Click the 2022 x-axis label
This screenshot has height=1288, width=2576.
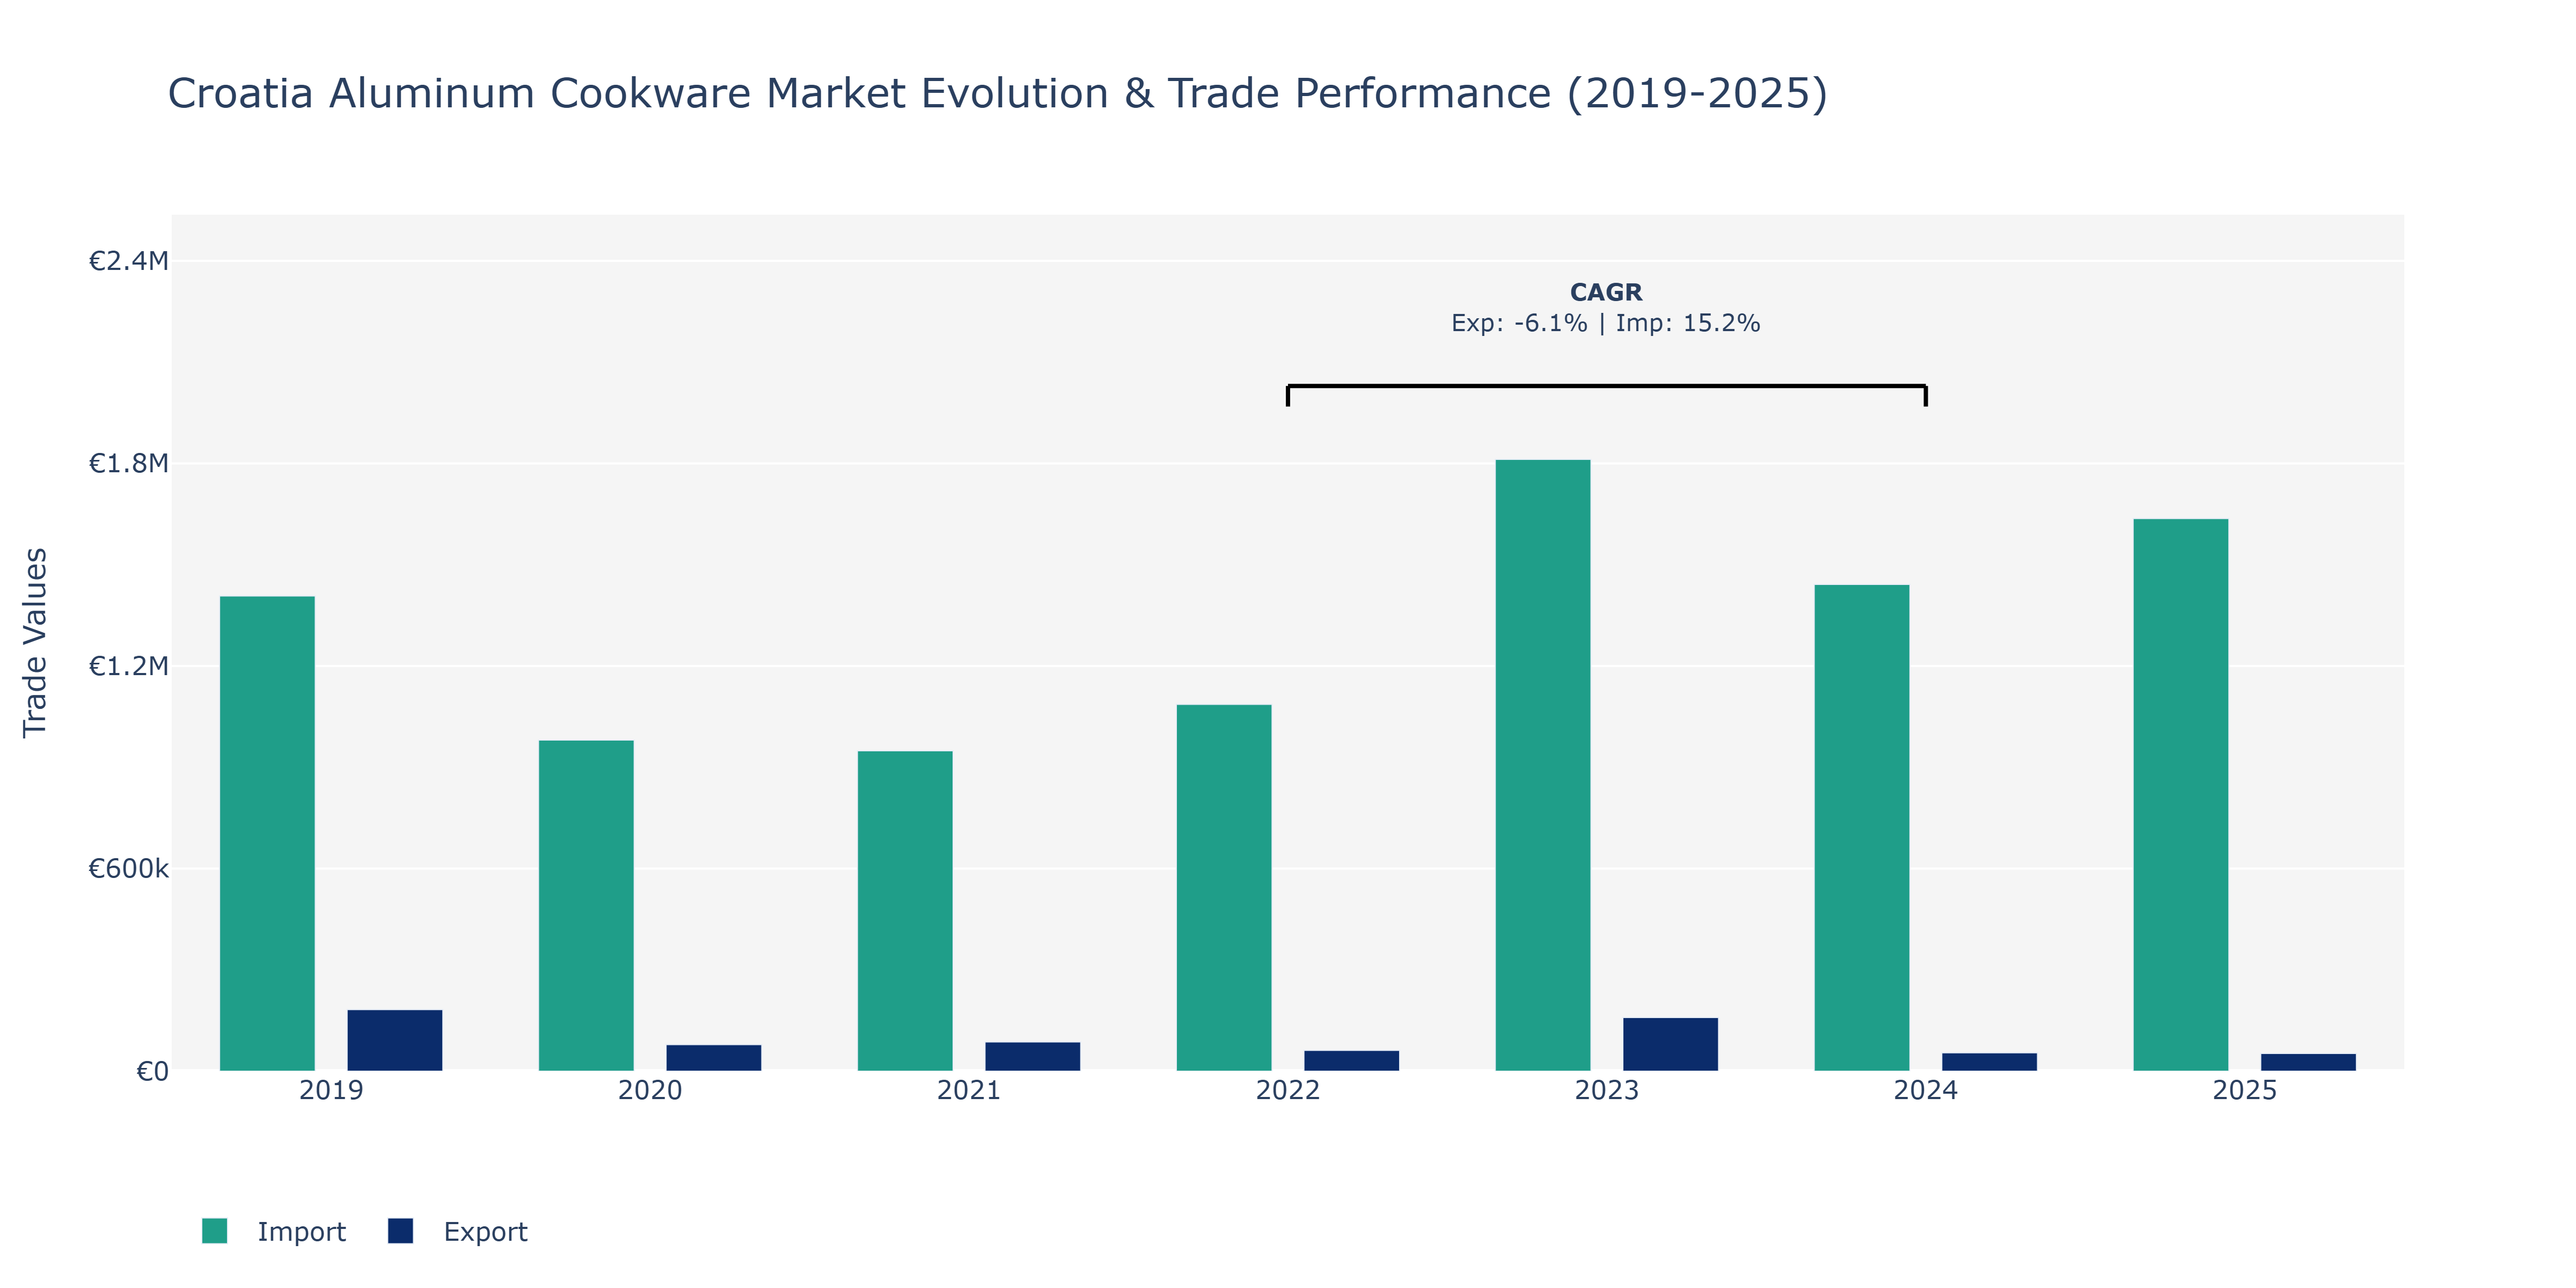click(1288, 1090)
